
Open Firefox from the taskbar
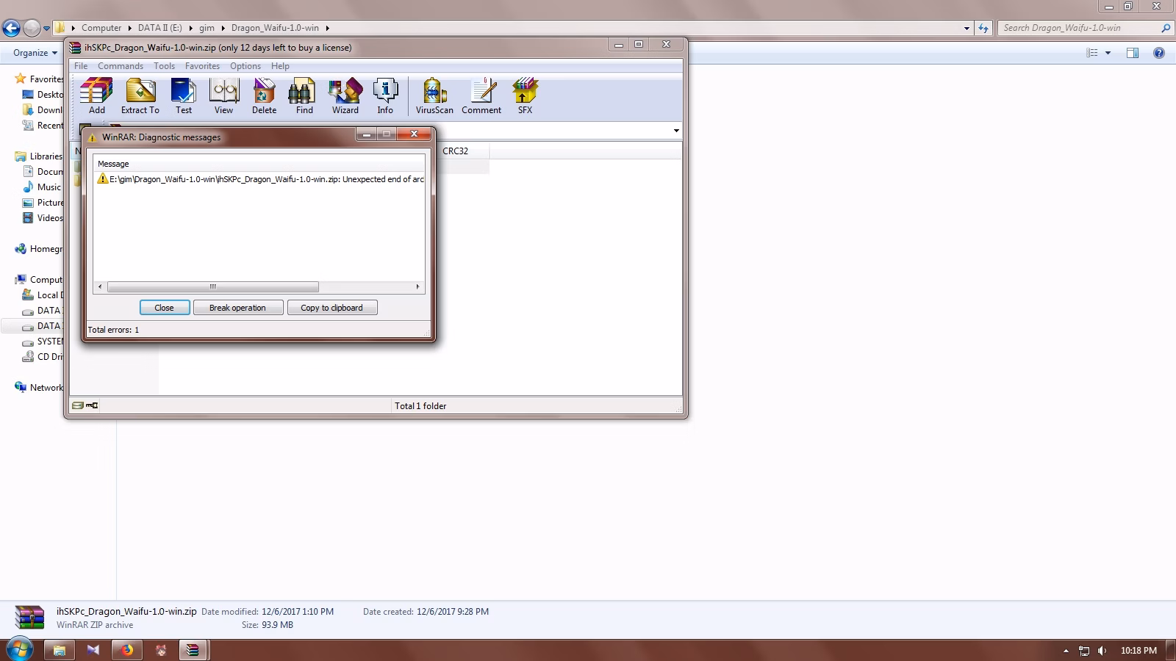tap(127, 650)
